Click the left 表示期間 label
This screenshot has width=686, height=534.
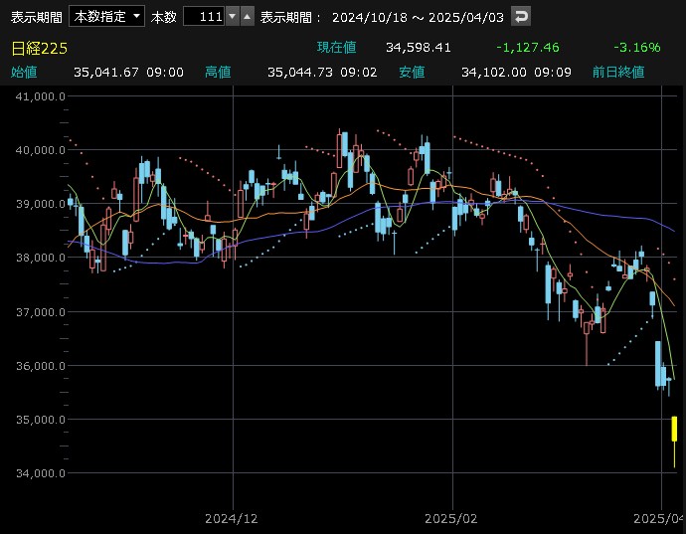(x=37, y=18)
